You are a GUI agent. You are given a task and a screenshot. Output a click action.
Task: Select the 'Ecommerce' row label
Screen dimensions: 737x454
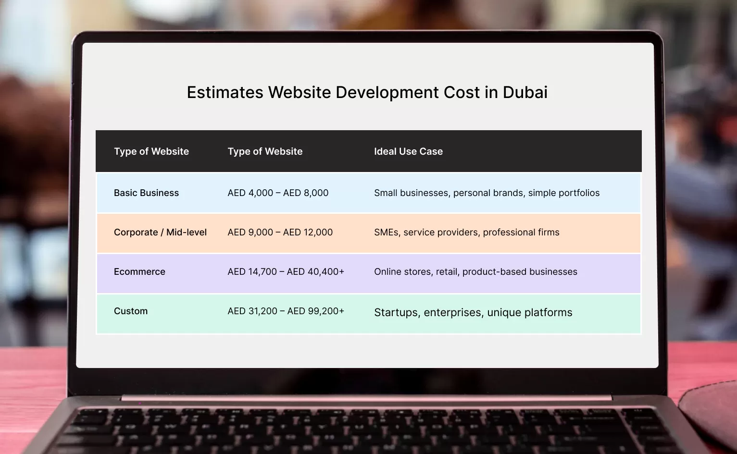(139, 271)
